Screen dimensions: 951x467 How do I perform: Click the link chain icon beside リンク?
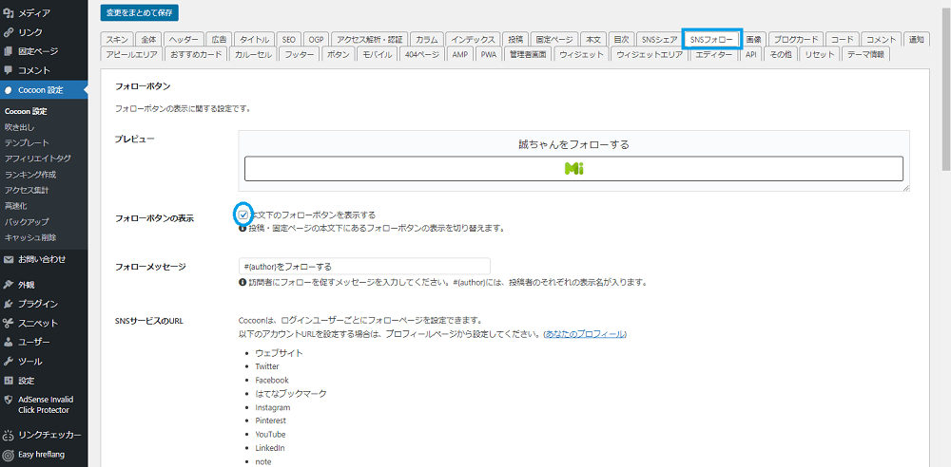8,32
